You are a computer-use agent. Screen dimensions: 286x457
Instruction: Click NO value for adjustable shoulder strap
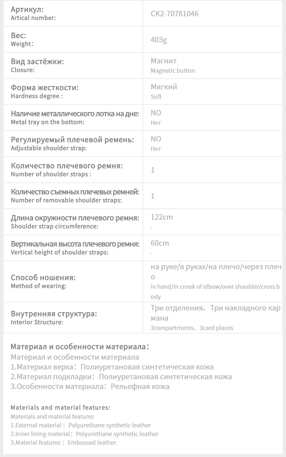[x=156, y=139]
